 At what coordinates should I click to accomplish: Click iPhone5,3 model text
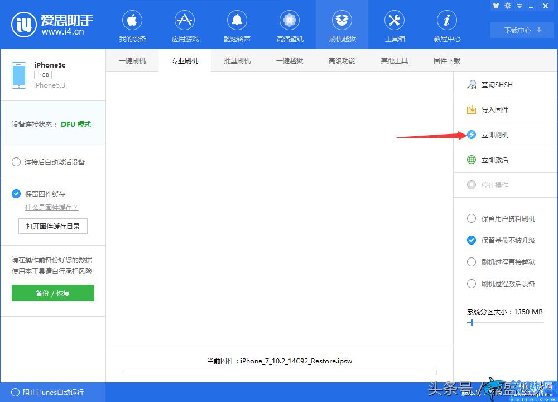pyautogui.click(x=50, y=85)
